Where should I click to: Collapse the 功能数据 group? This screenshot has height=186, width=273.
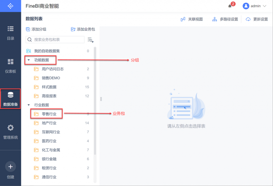click(x=29, y=60)
